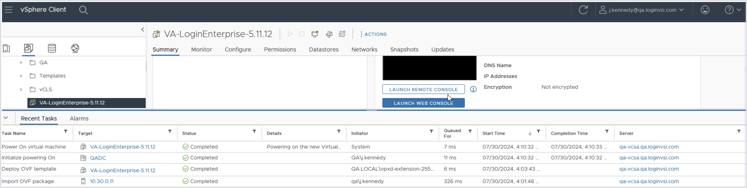Image resolution: width=747 pixels, height=188 pixels.
Task: Open the Storage inventory view icon
Action: point(52,48)
